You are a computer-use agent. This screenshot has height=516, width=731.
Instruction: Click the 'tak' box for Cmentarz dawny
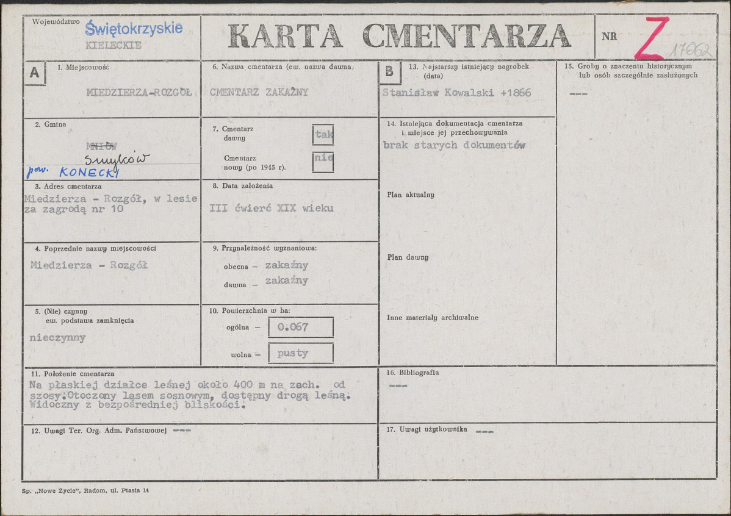pos(323,135)
